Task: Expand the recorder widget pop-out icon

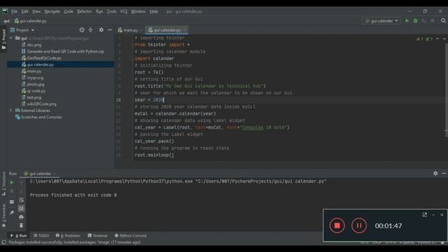Action: [425, 215]
